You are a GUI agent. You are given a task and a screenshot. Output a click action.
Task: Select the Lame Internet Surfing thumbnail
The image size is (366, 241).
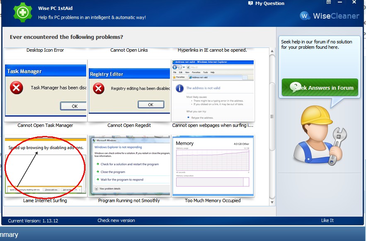coord(46,165)
